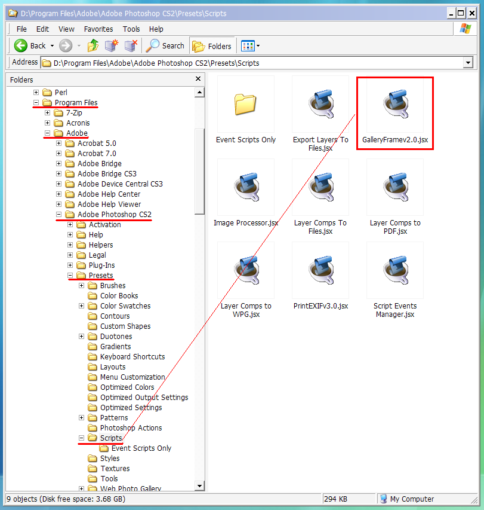Collapse the Adobe Photoshop CS2 node
Image resolution: width=484 pixels, height=510 pixels.
click(58, 214)
